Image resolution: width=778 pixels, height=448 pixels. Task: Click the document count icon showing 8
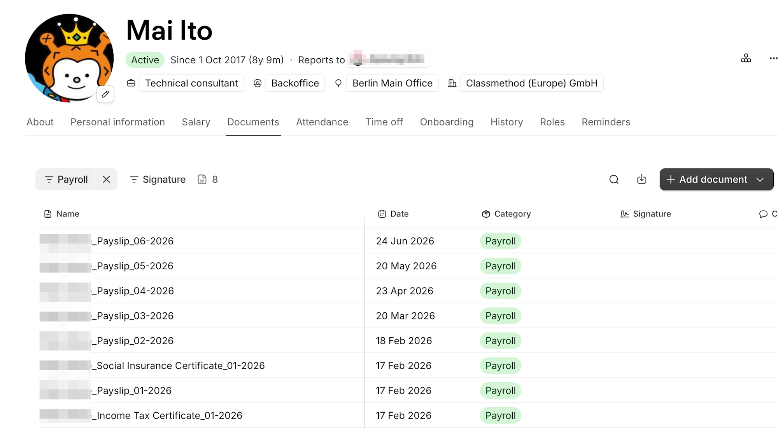click(202, 179)
